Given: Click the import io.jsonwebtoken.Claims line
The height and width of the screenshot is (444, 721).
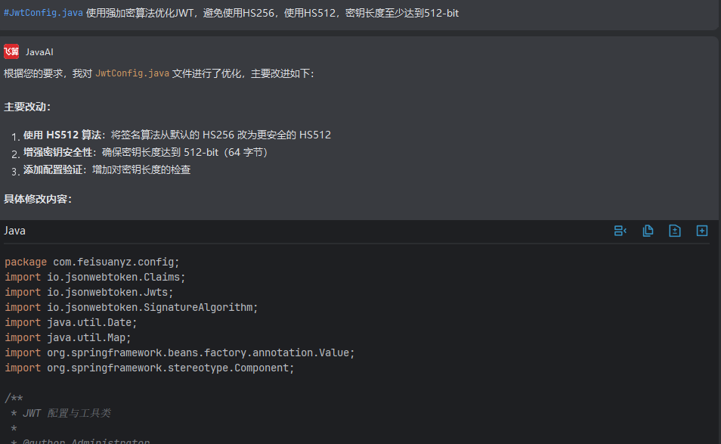Looking at the screenshot, I should [x=94, y=277].
